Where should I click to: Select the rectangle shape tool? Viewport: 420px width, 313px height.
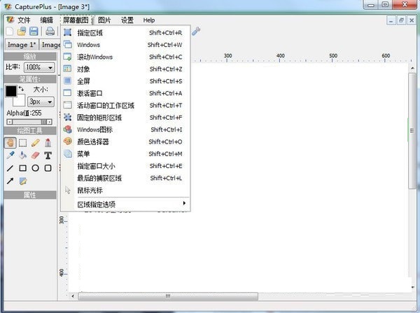23,168
